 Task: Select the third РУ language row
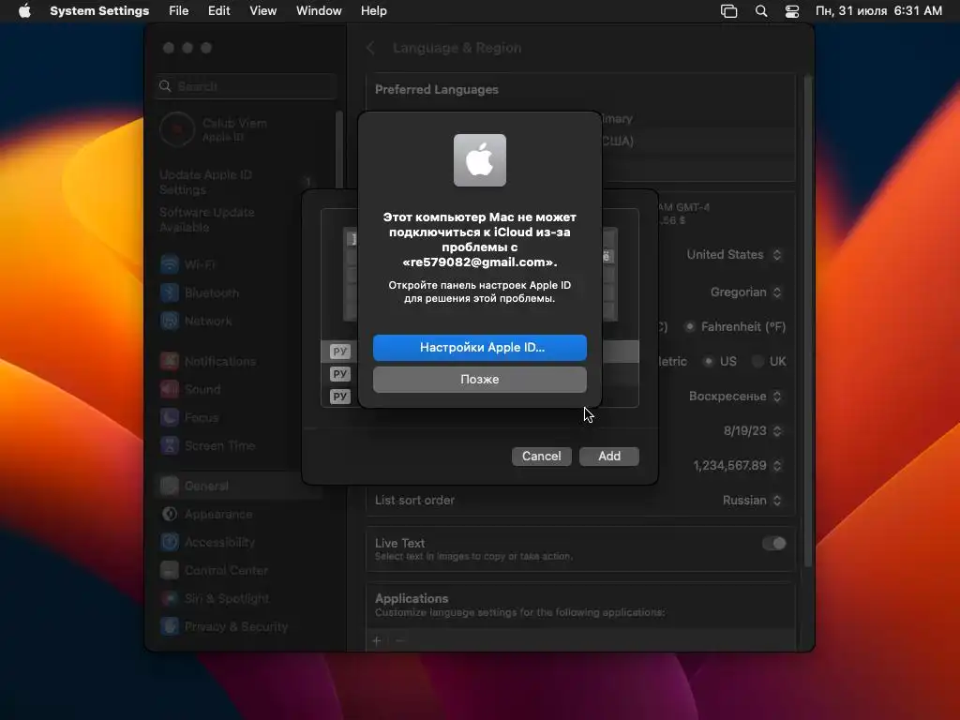(479, 397)
